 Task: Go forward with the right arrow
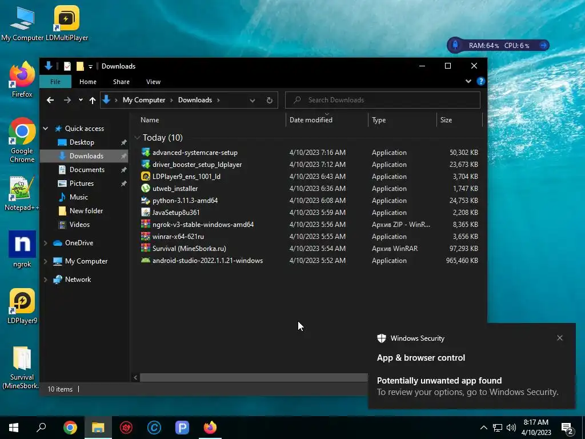click(x=67, y=100)
